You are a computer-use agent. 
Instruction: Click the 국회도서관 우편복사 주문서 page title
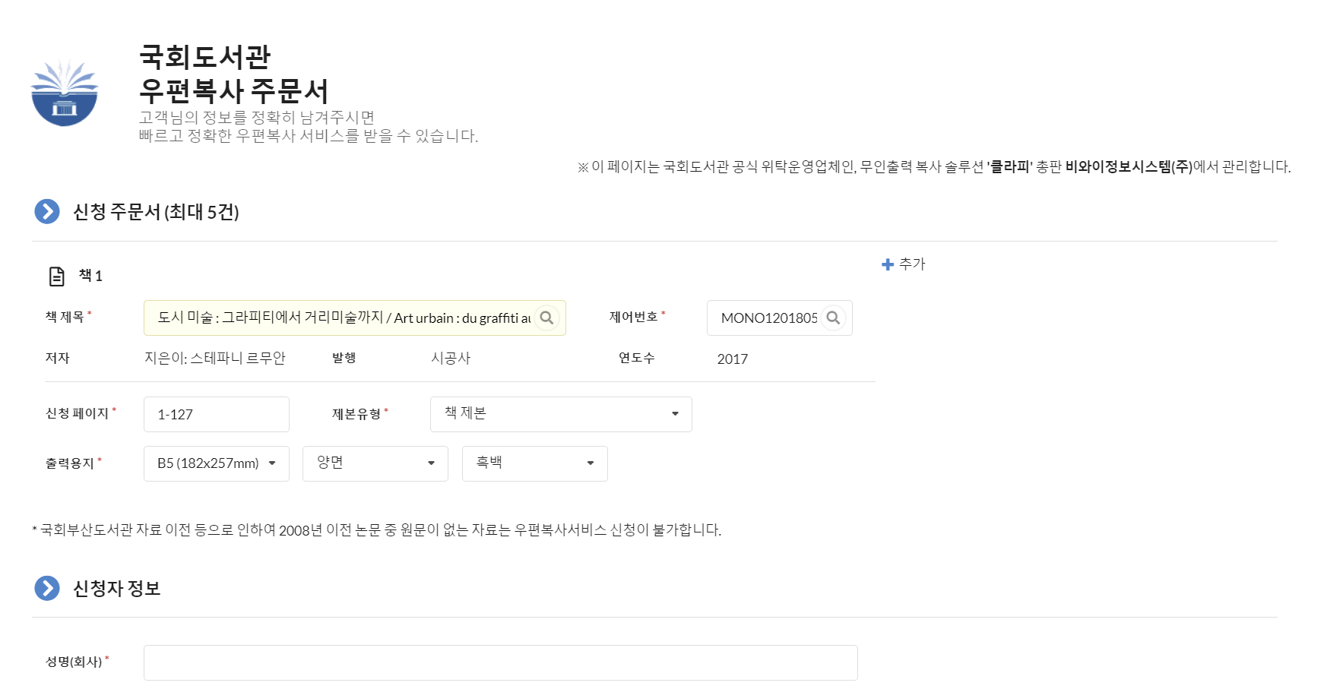pos(234,74)
